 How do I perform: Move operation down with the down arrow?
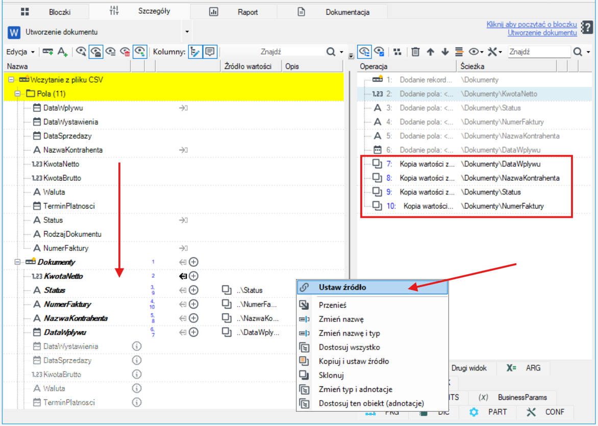[x=445, y=52]
